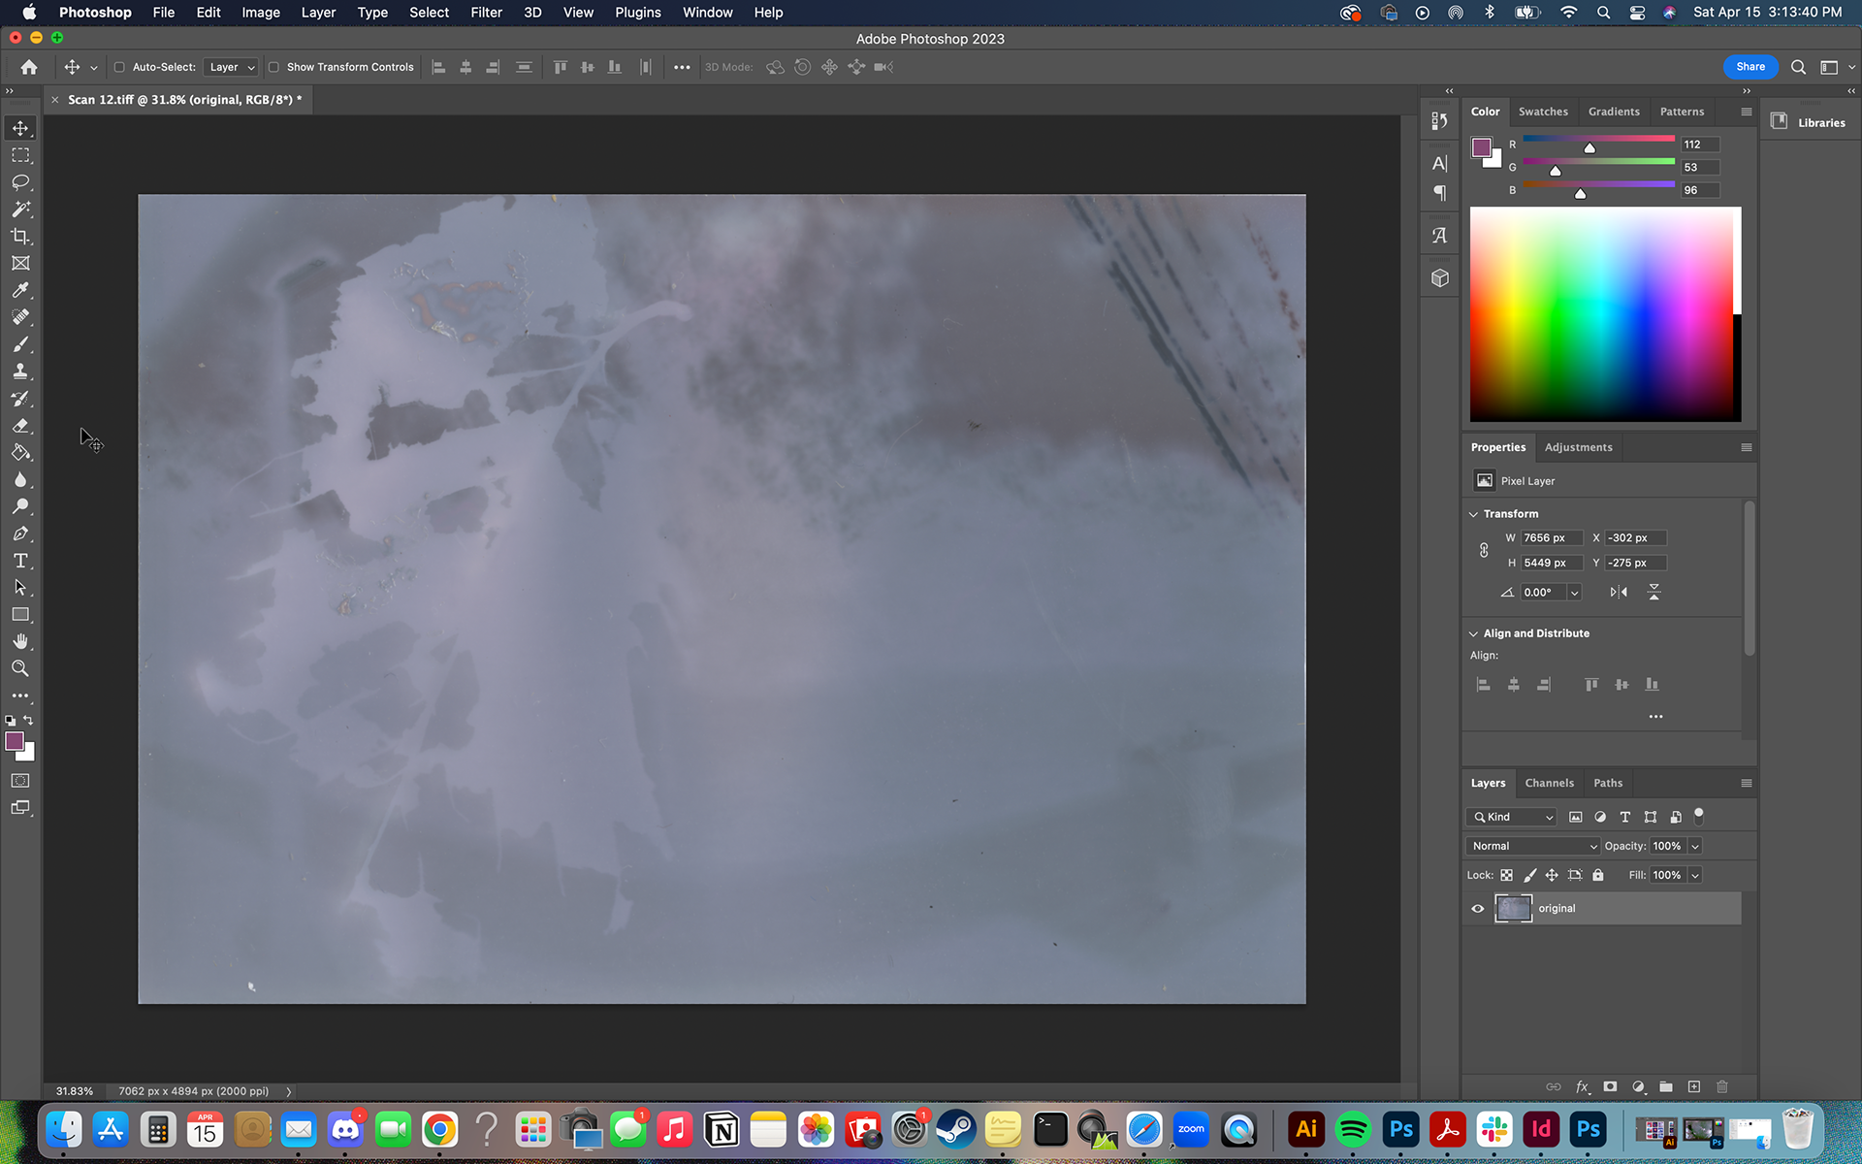Select the Eyedropper tool

(x=20, y=290)
